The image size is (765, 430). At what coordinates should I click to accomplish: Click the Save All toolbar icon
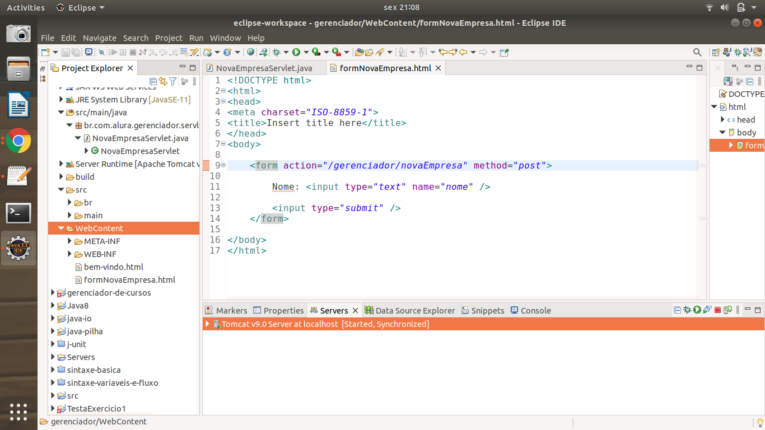pos(76,52)
